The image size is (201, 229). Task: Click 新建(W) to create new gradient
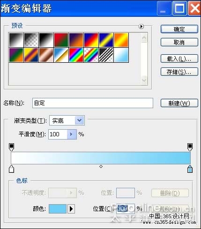[179, 103]
